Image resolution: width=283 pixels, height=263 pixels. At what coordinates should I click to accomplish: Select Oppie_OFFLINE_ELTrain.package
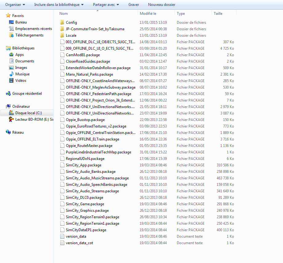pyautogui.click(x=93, y=139)
